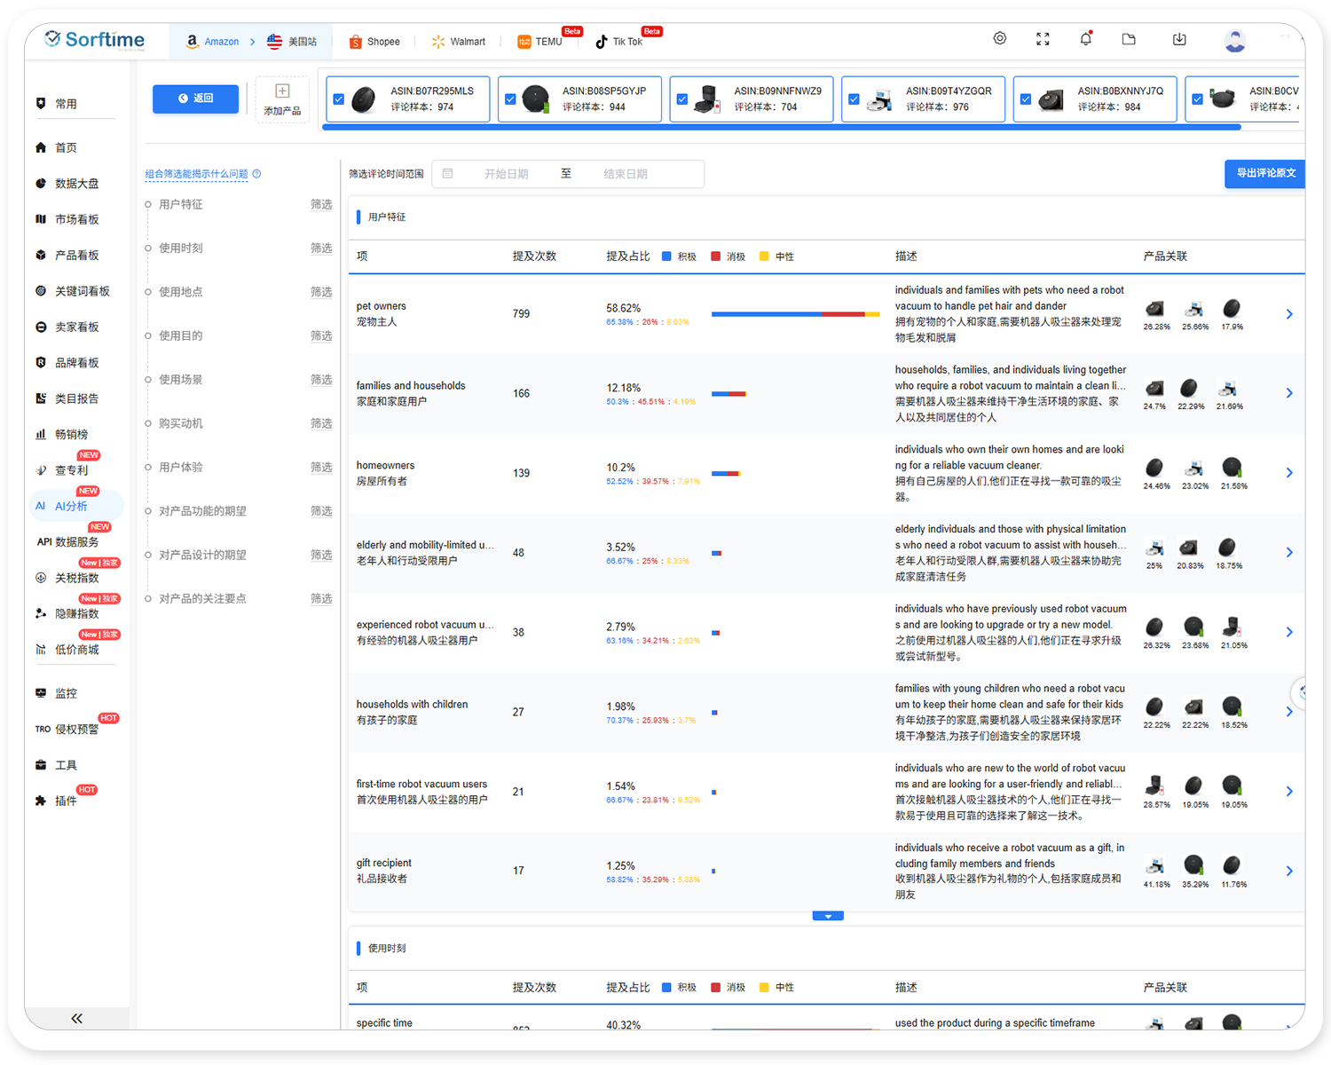Expand the homeowners row chevron
1331x1065 pixels.
click(1289, 473)
